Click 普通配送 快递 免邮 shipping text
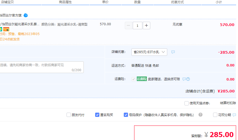Viewport: 238px width, 140px height. pyautogui.click(x=145, y=66)
